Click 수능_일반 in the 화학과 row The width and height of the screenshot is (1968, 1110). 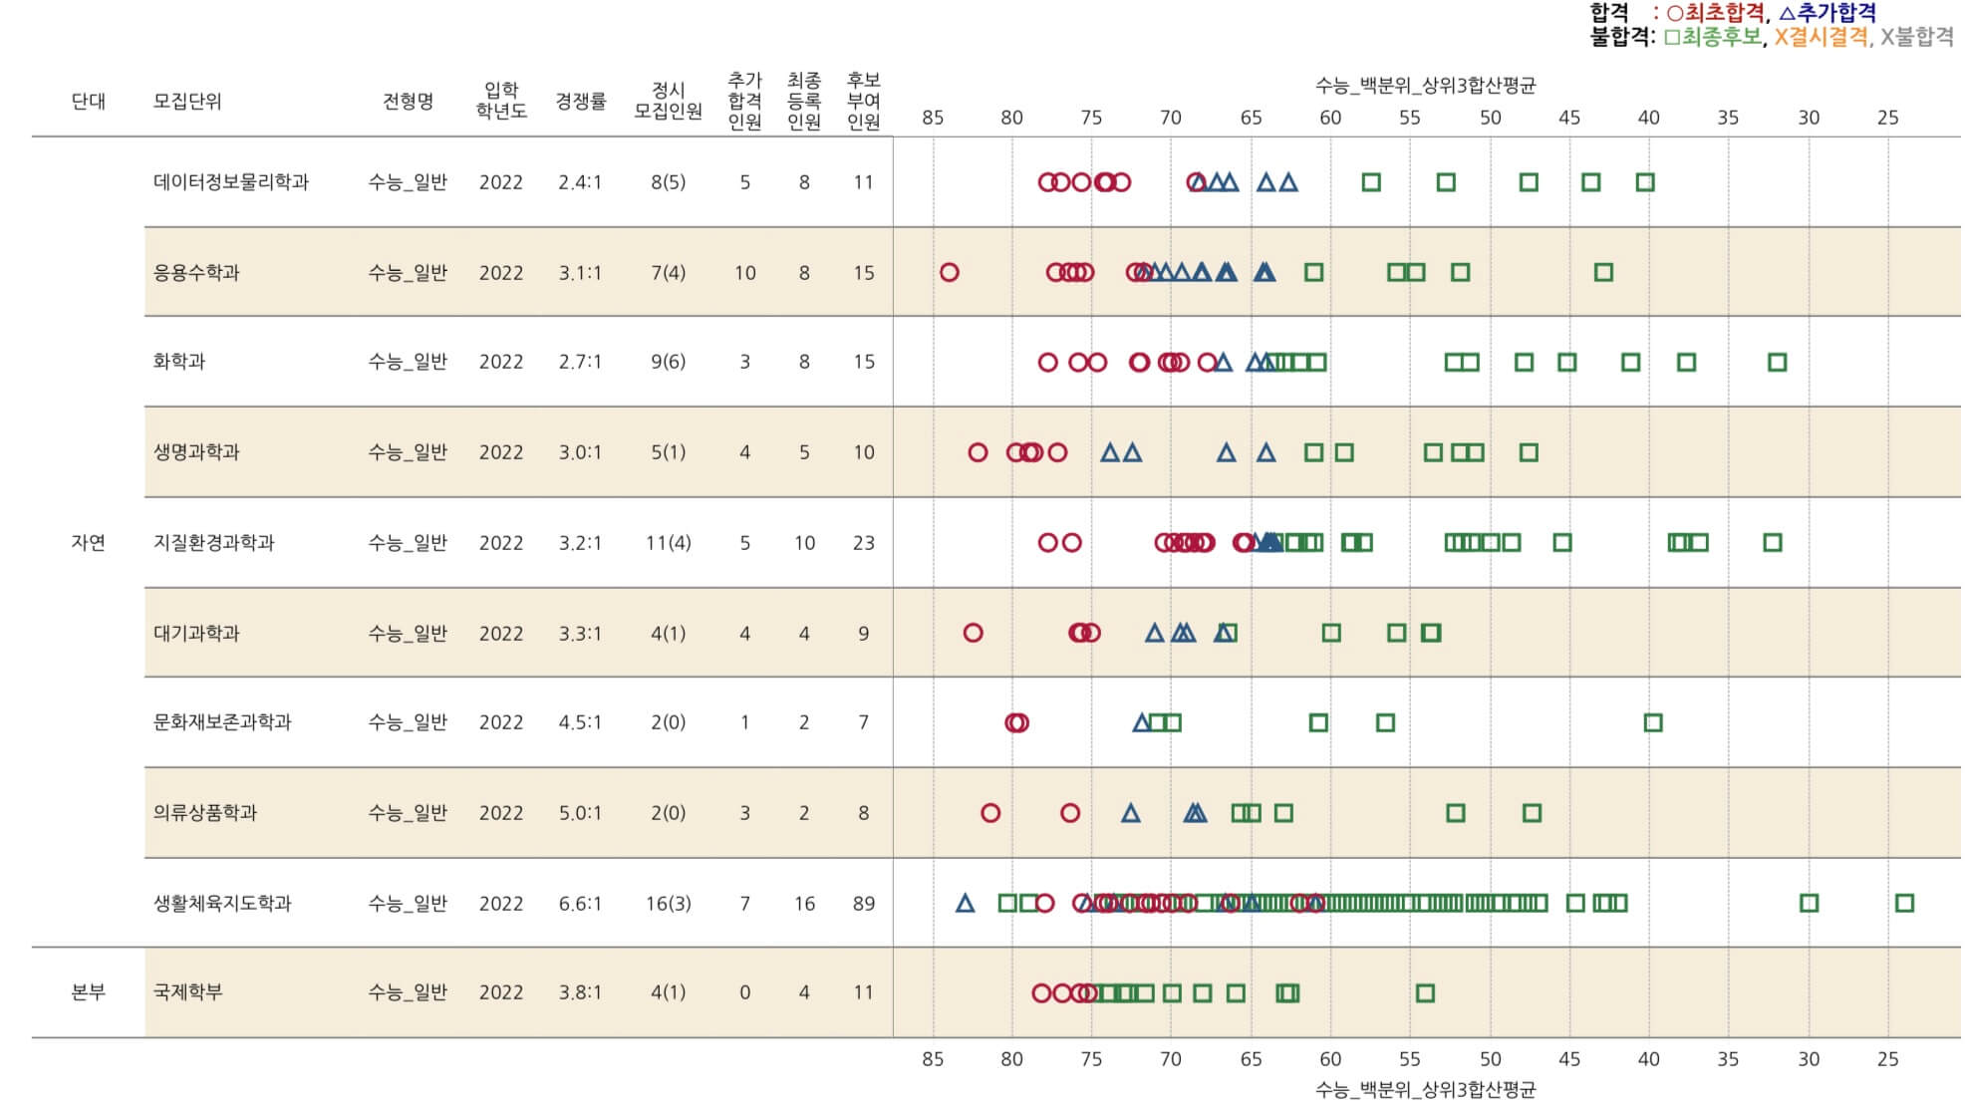coord(408,362)
